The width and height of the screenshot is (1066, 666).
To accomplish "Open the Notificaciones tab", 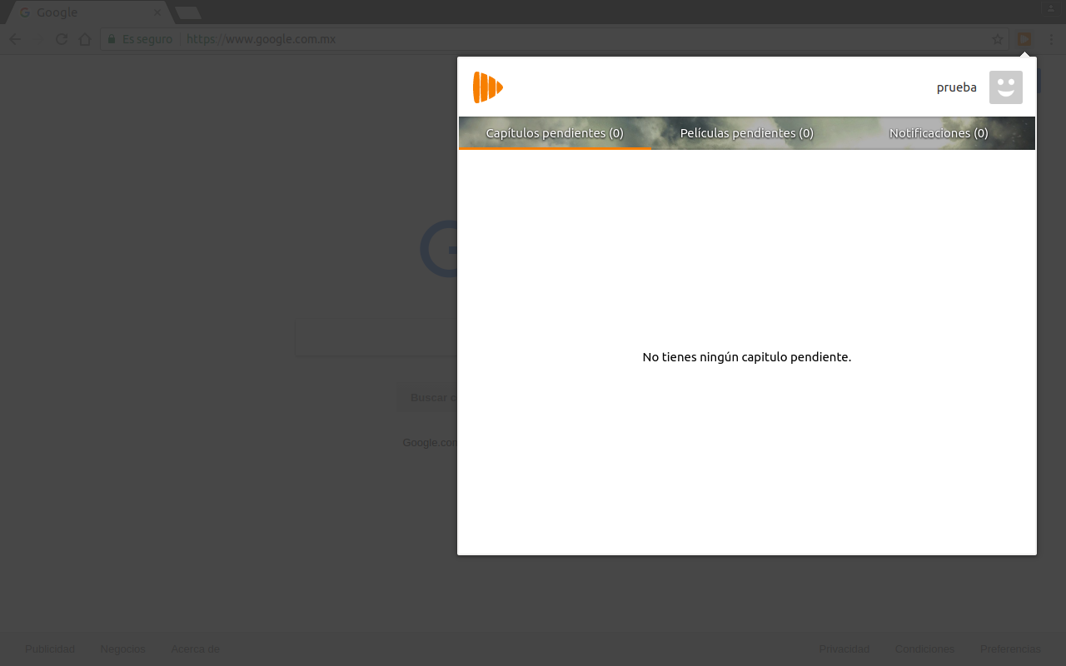I will tap(939, 132).
